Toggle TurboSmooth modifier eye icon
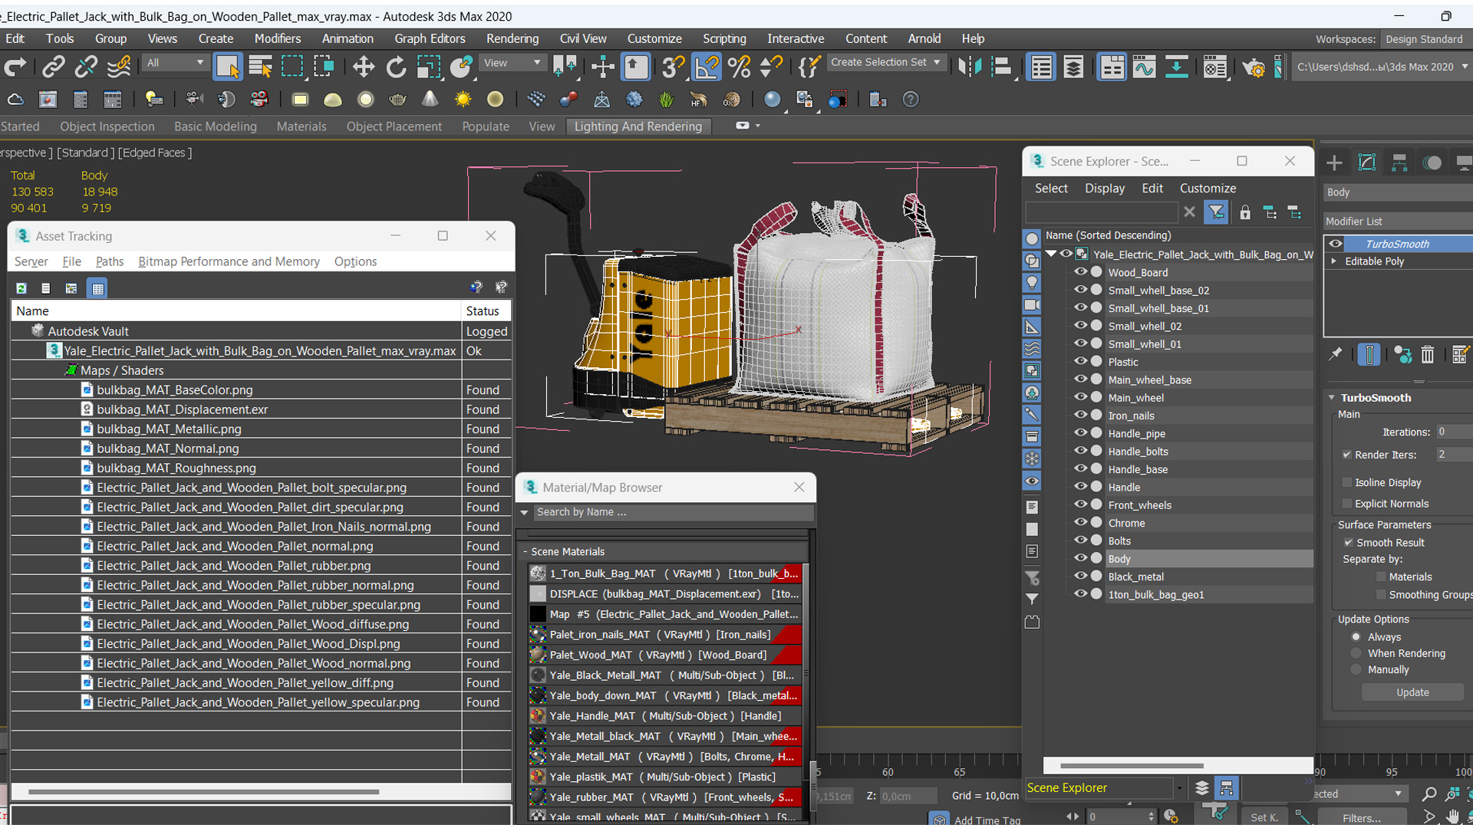Screen dimensions: 1473x828 (1336, 244)
